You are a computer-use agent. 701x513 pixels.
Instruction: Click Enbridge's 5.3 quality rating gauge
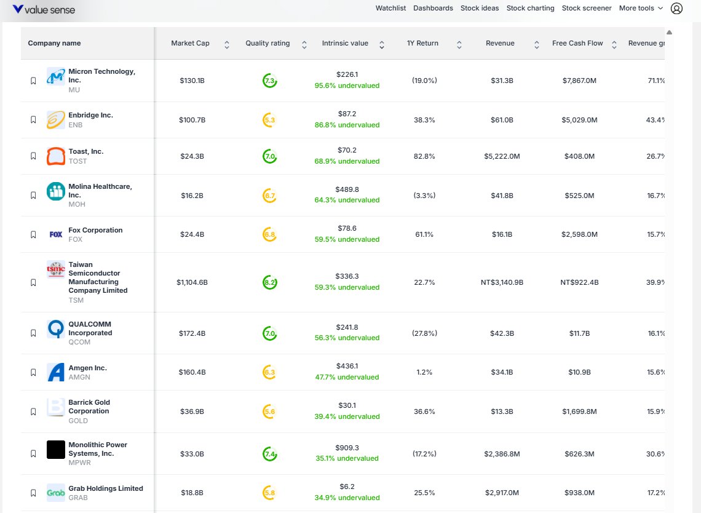[x=269, y=120]
